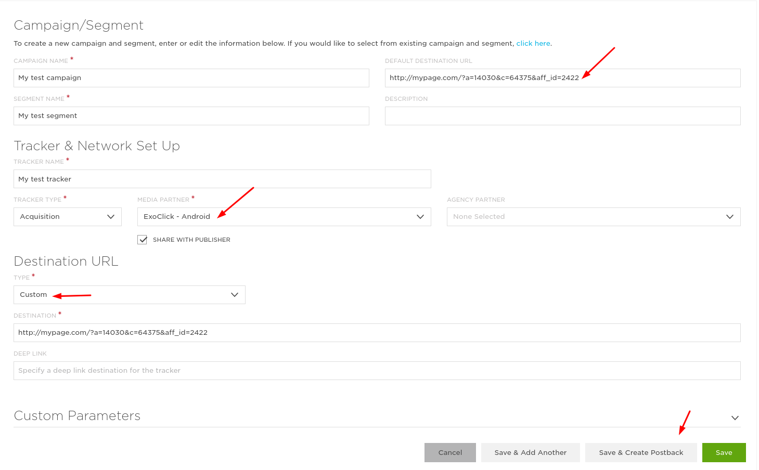Click the Campaign Name input field
The image size is (759, 470).
tap(191, 78)
